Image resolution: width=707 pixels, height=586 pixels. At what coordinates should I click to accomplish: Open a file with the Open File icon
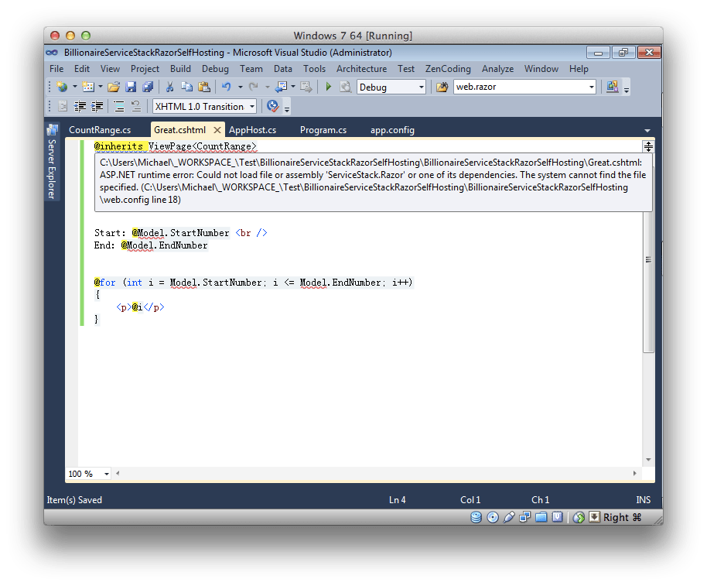click(114, 87)
